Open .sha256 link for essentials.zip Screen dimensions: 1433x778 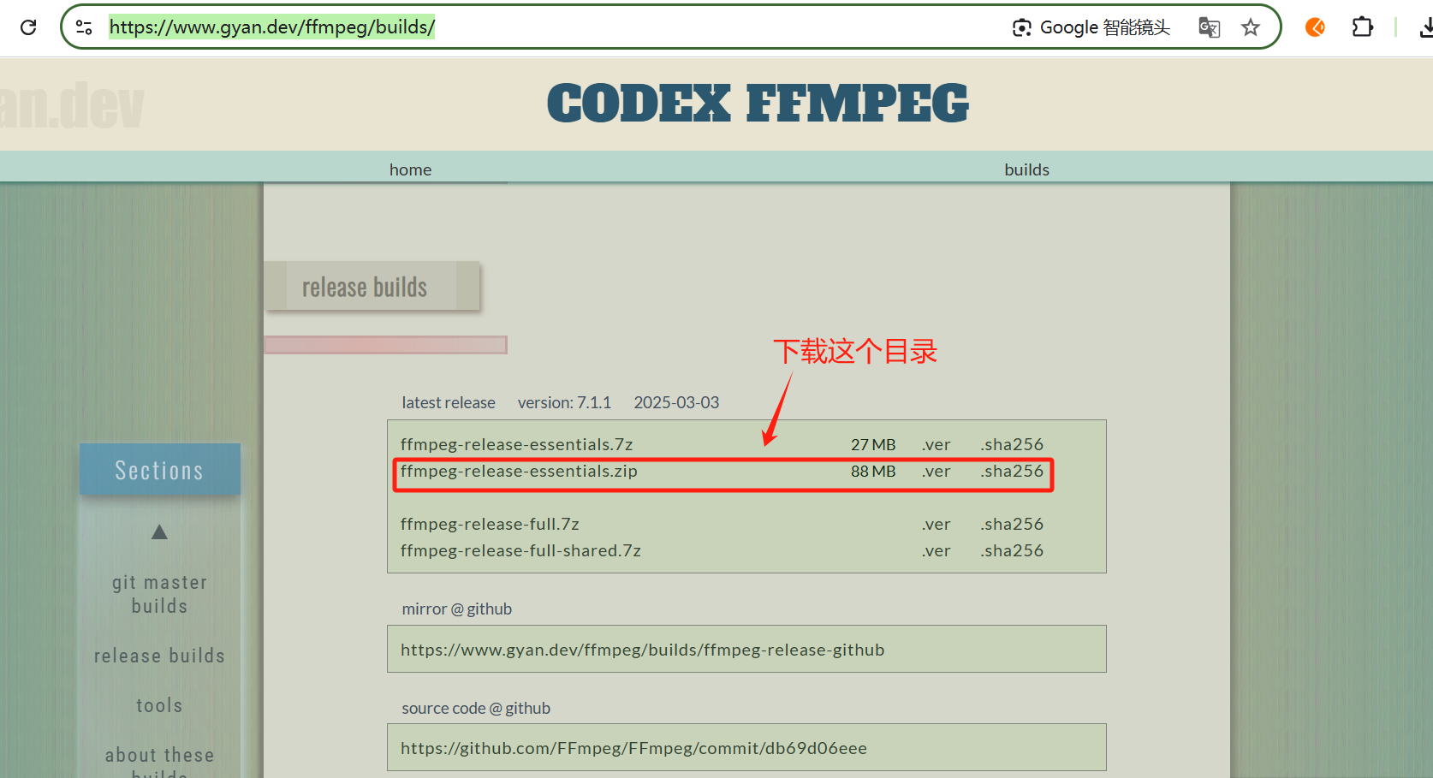pos(1012,471)
